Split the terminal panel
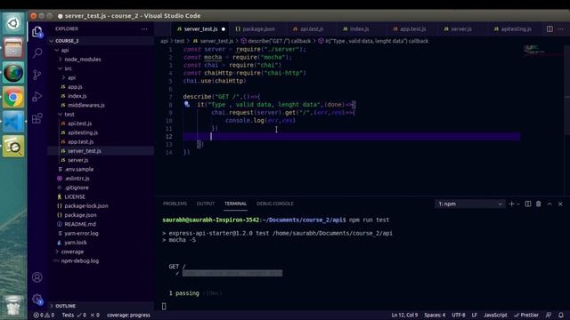Viewport: 570px width, 320px height. [528, 204]
